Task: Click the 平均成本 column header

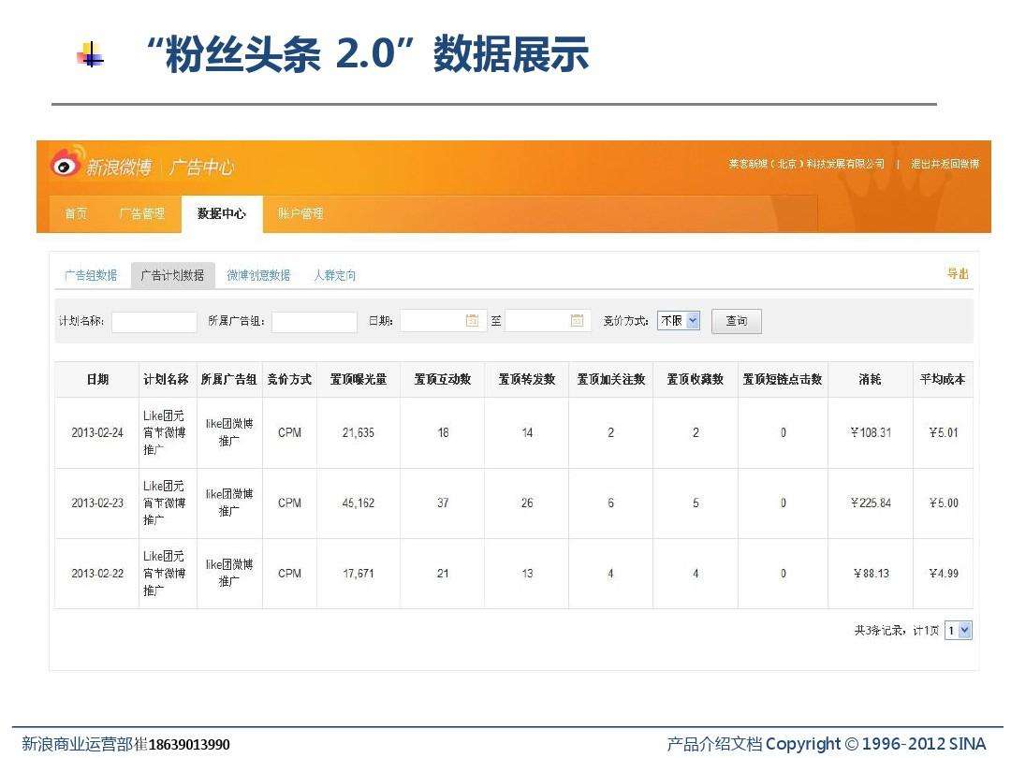Action: 943,379
